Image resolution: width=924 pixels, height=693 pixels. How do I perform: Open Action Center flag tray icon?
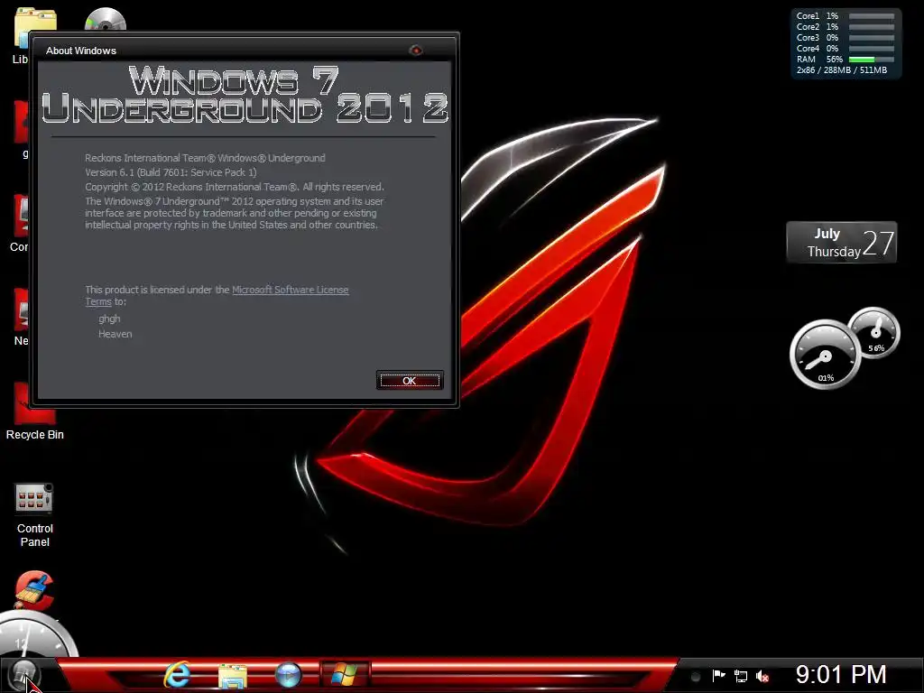coord(718,675)
